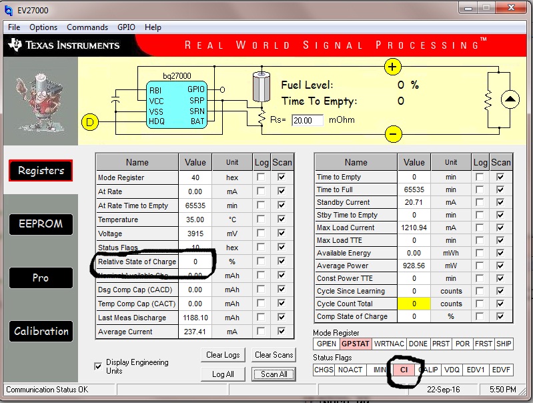
Task: Switch to the EEPROM page
Action: coord(41,224)
